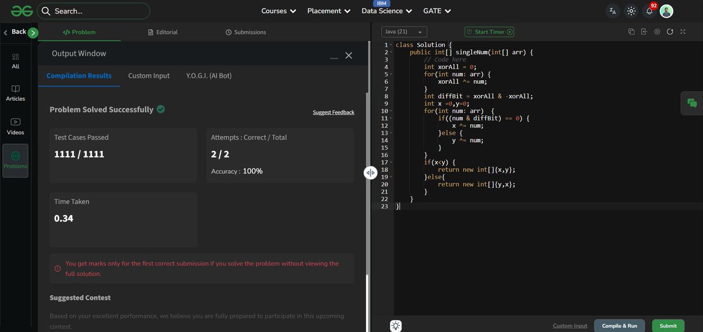Image resolution: width=703 pixels, height=332 pixels.
Task: Click the Test Cases Passed 1111 / 1111 value
Action: pyautogui.click(x=79, y=154)
